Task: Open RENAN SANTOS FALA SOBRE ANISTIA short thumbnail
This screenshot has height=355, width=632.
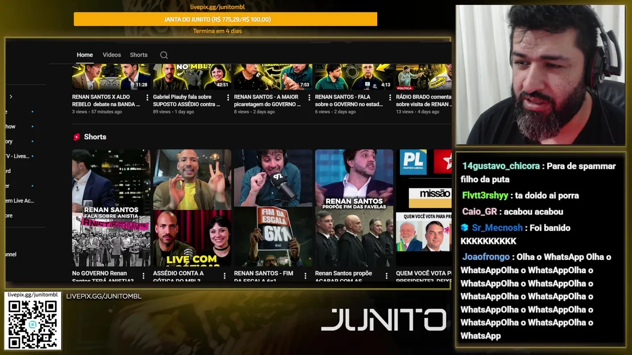Action: 111,208
